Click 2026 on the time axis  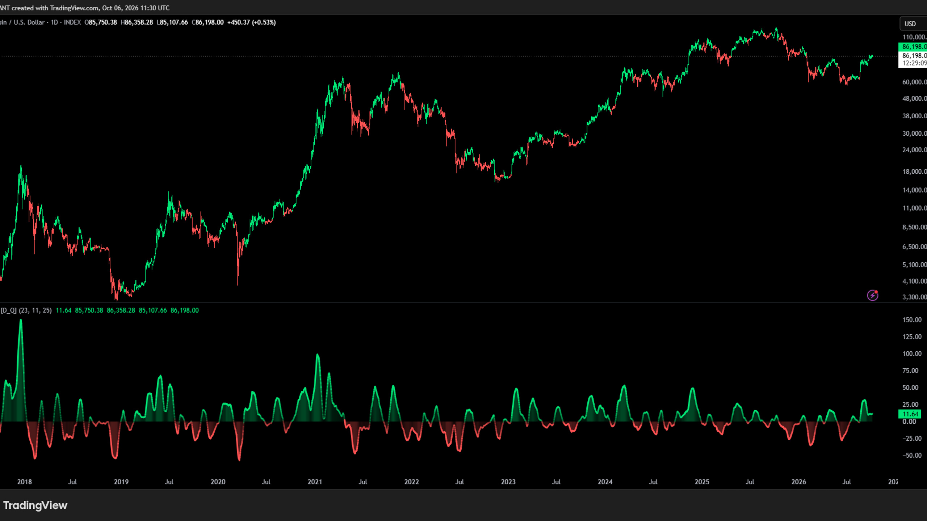799,482
